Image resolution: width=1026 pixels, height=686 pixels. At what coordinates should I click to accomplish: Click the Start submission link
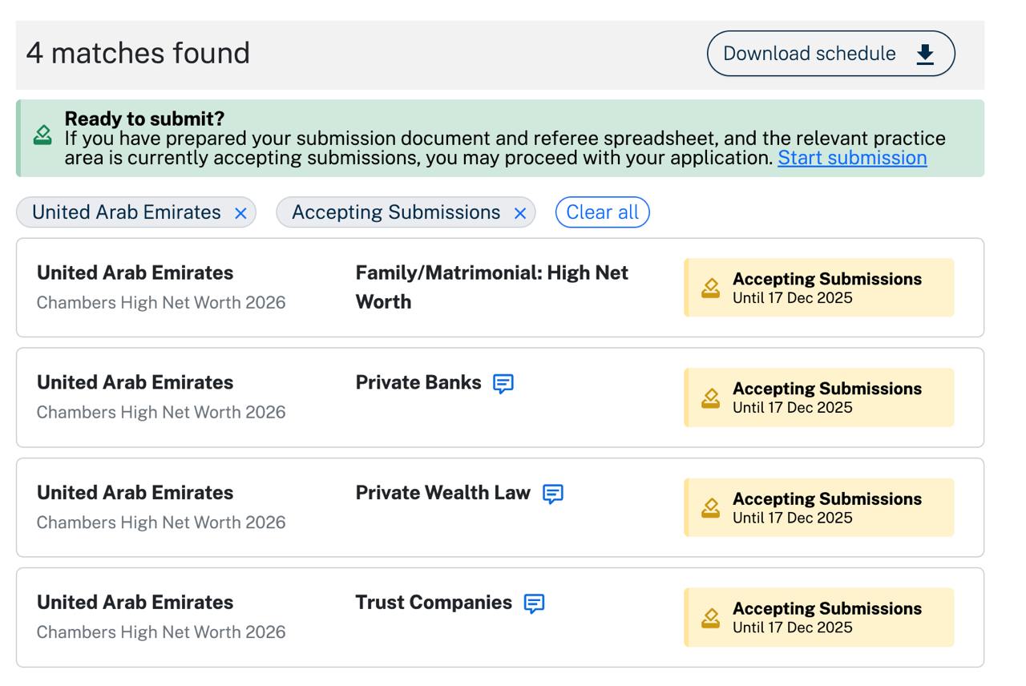(851, 158)
